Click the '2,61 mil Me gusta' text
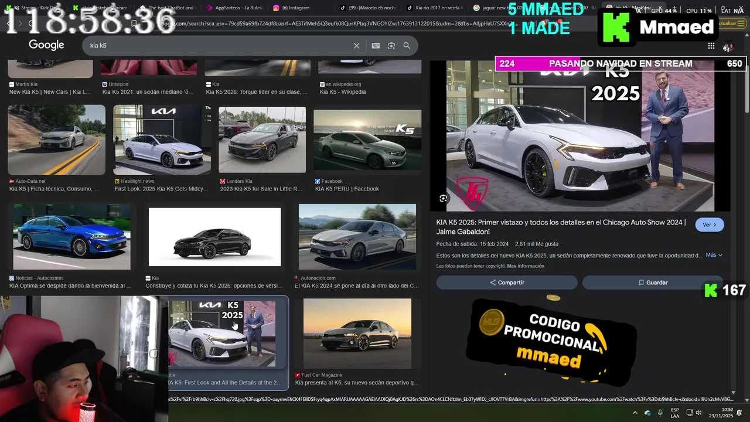Image resolution: width=750 pixels, height=422 pixels. (x=536, y=244)
